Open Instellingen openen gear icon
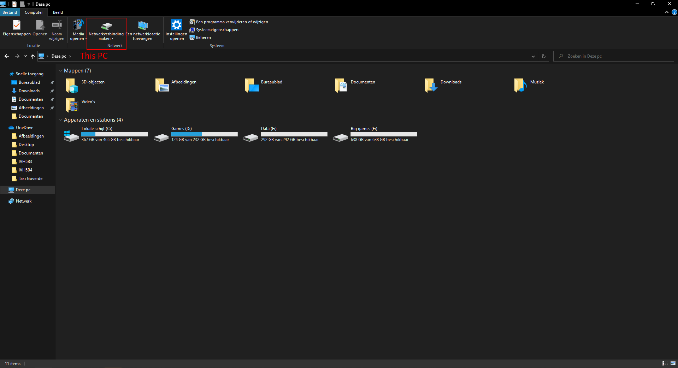Screen dimensions: 678x368 tap(176, 25)
